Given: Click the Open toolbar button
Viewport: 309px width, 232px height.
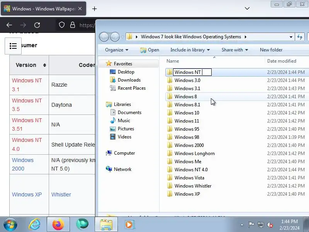Looking at the screenshot, I should click(x=149, y=50).
